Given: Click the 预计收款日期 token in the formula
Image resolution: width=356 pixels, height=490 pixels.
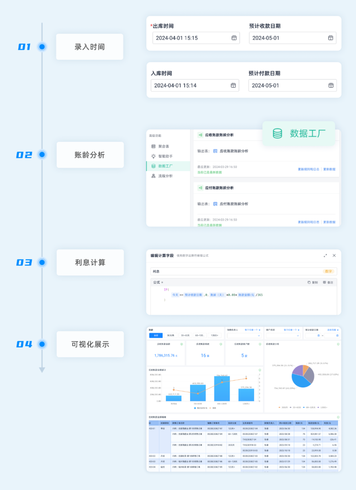Looking at the screenshot, I should [x=193, y=294].
